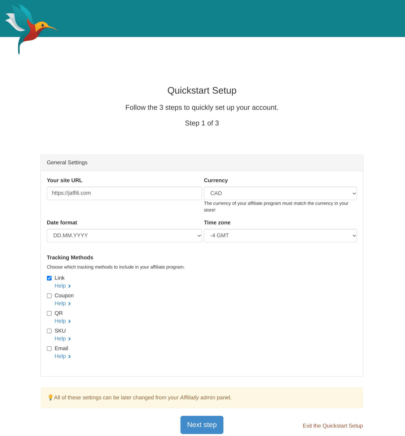Expand the Date format dropdown
This screenshot has width=405, height=436.
(x=124, y=236)
